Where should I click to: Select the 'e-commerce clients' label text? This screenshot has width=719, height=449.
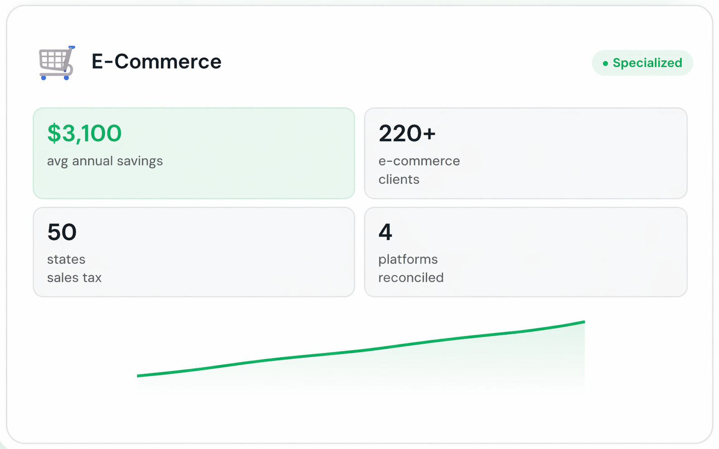pyautogui.click(x=419, y=170)
